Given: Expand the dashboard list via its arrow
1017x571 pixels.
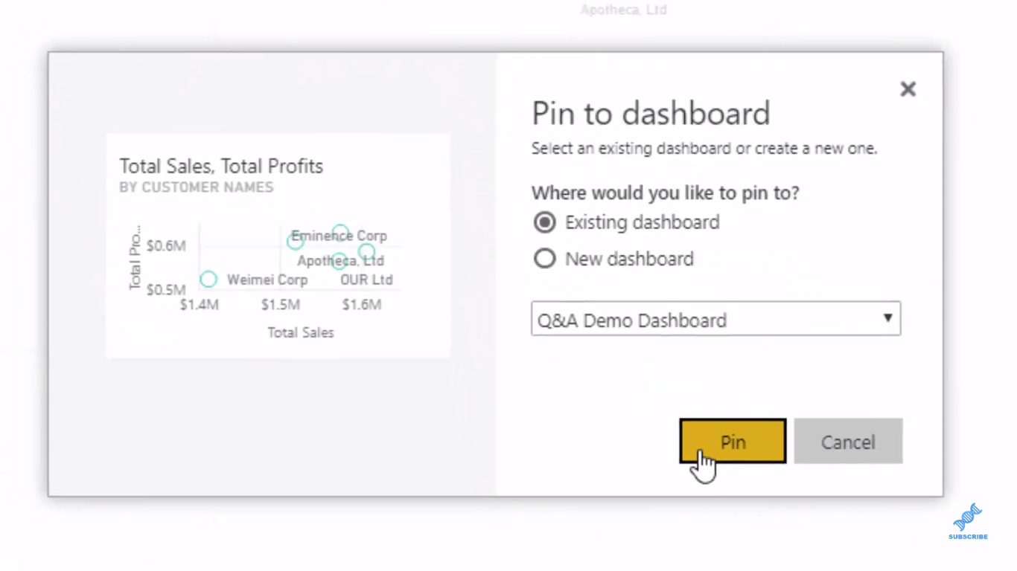Looking at the screenshot, I should (x=887, y=318).
